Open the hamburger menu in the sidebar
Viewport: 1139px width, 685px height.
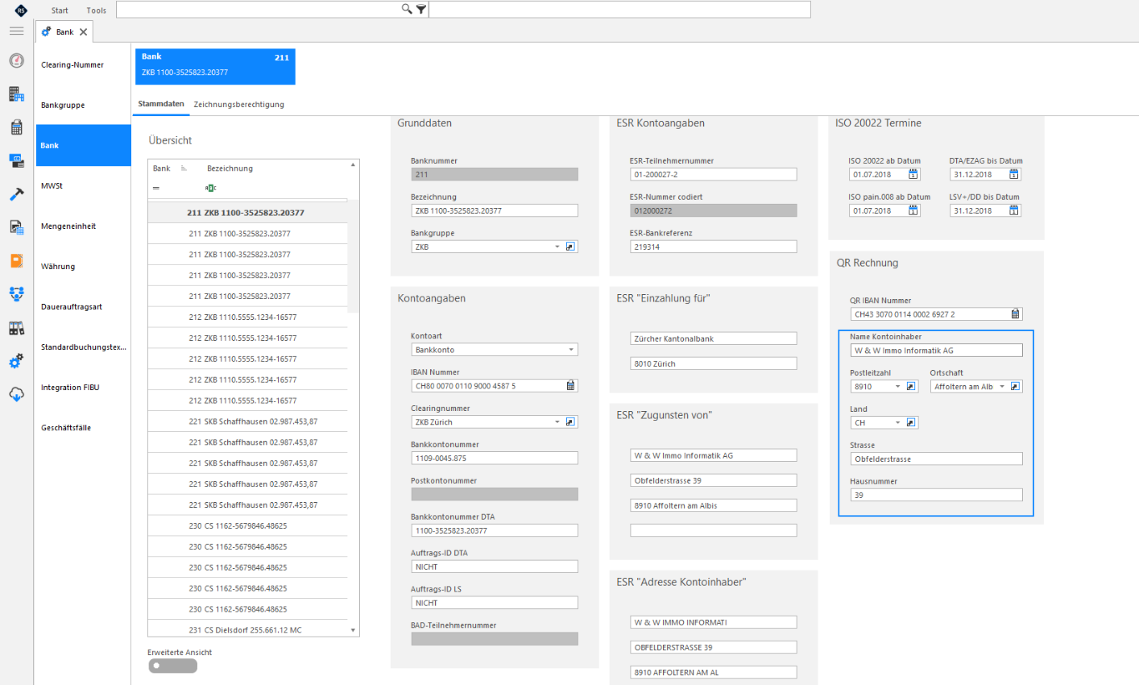[16, 31]
